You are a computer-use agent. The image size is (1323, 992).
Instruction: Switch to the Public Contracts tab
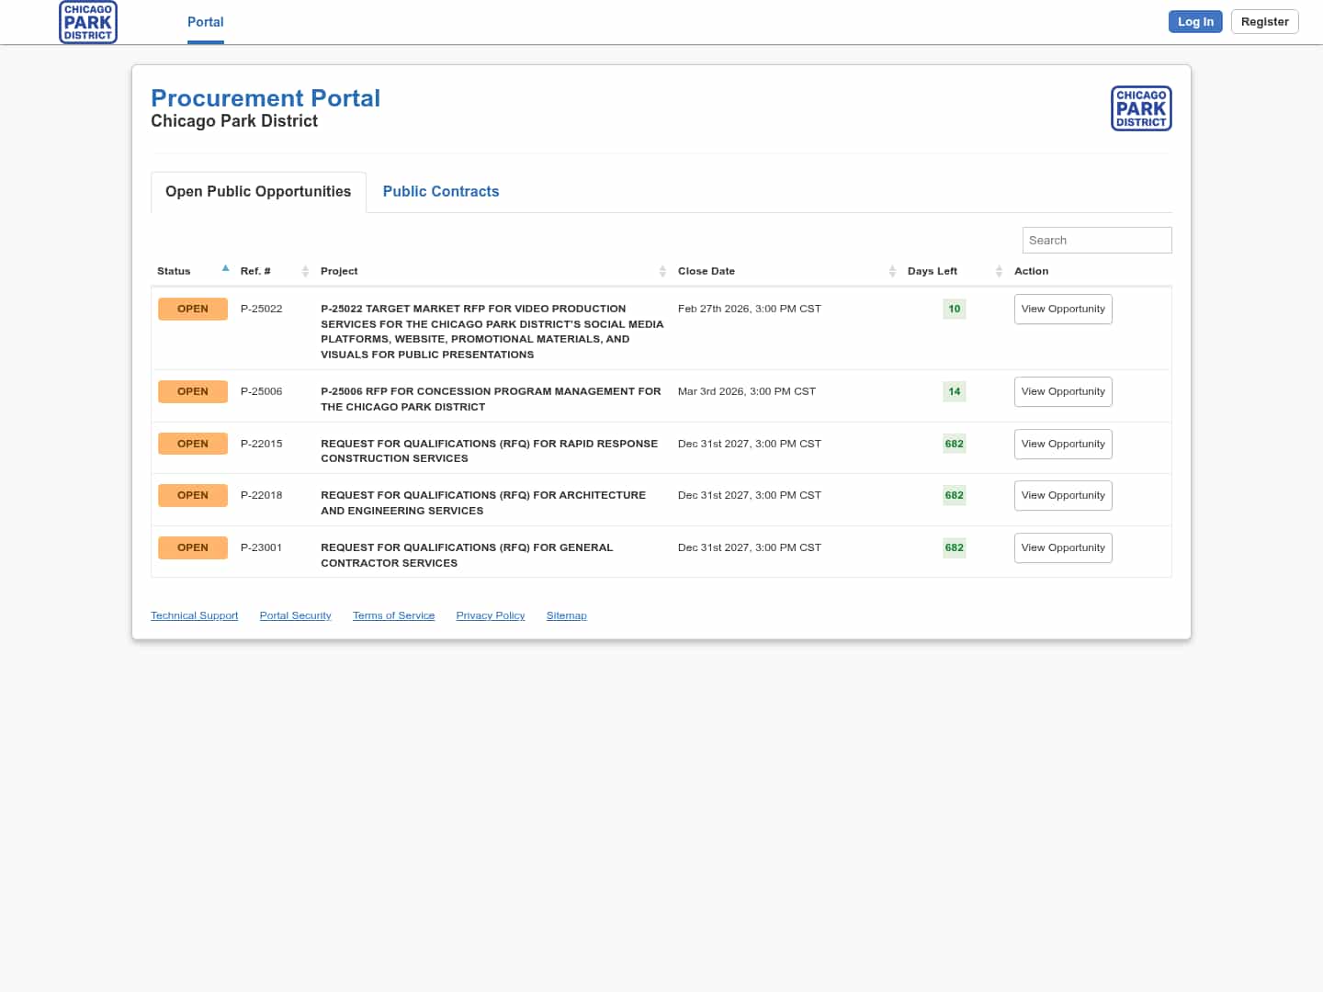click(441, 191)
